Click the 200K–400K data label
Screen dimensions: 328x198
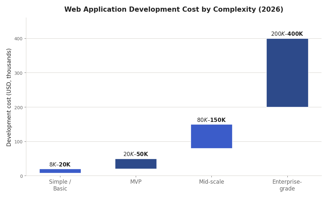pyautogui.click(x=287, y=34)
